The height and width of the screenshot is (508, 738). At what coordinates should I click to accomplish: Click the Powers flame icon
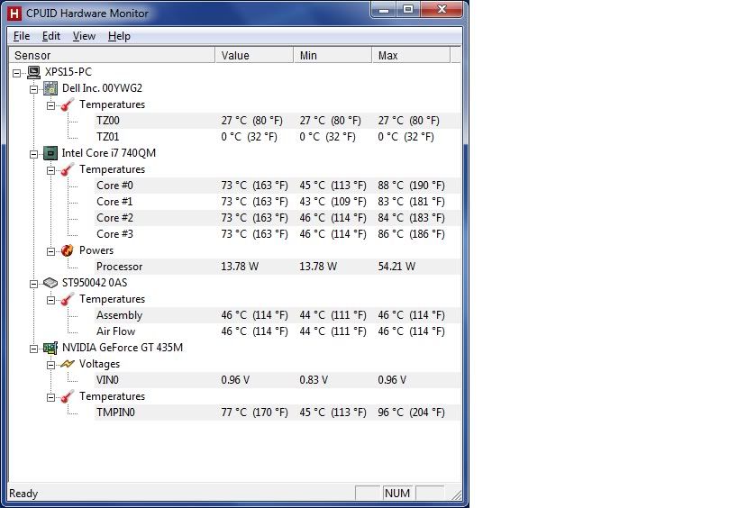[68, 250]
